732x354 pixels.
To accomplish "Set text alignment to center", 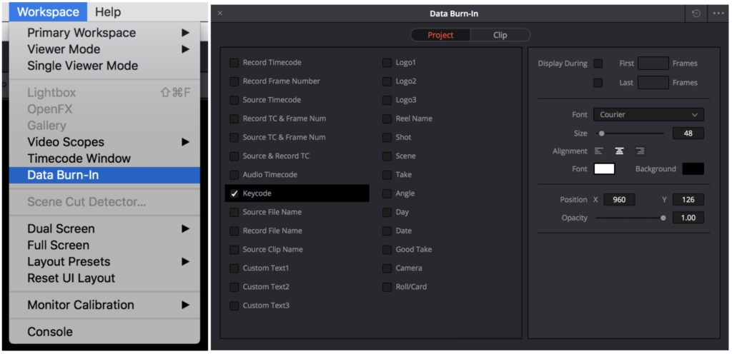I will 619,151.
